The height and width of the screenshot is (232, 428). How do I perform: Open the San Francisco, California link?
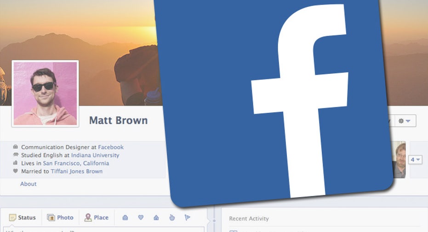[x=76, y=163]
